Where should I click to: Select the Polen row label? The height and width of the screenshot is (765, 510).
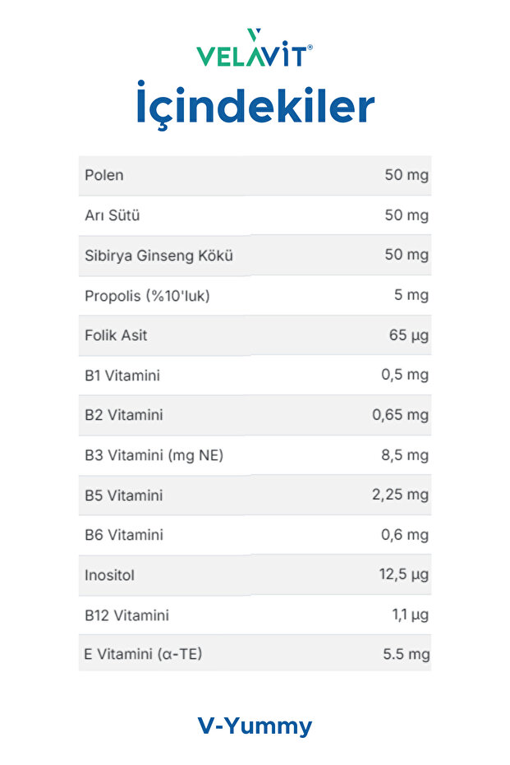[x=104, y=175]
